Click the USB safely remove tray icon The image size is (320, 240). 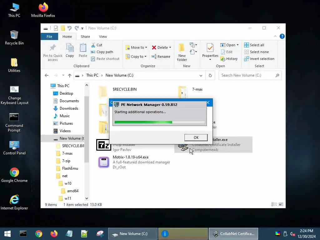click(x=285, y=234)
